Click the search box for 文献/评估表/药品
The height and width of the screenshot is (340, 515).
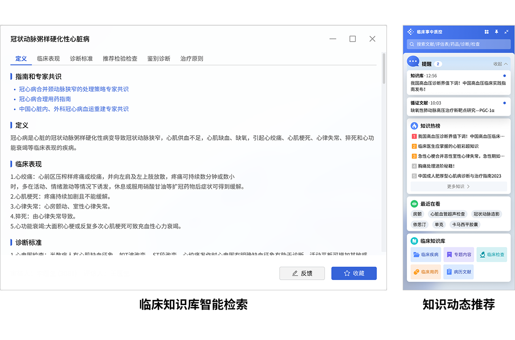coord(458,44)
